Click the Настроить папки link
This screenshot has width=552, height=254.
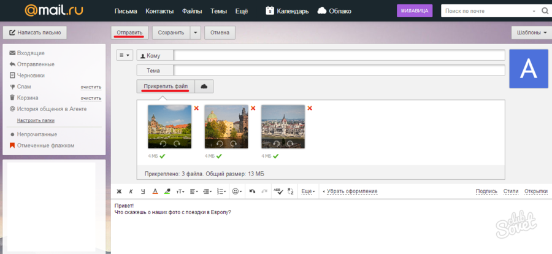click(36, 120)
